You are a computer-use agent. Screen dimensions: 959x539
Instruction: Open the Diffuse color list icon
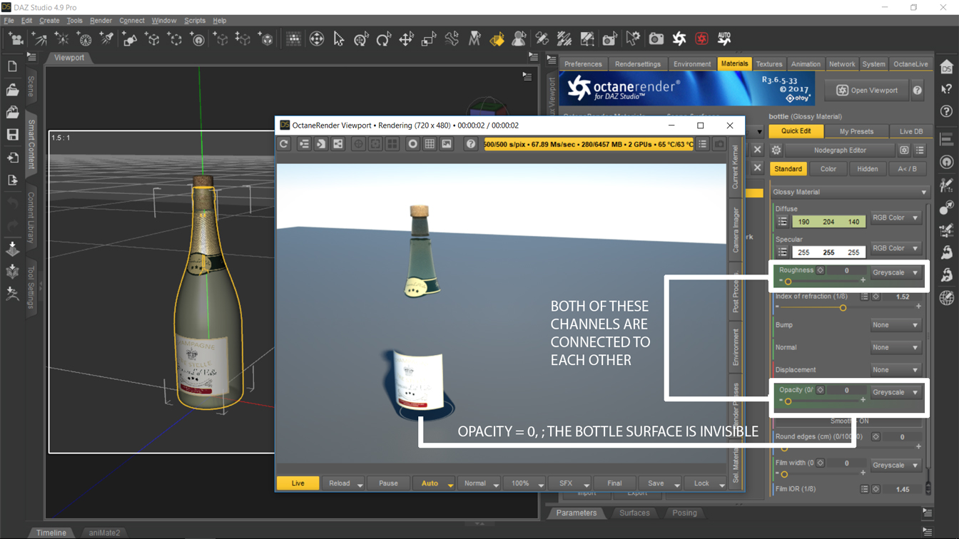pos(782,222)
